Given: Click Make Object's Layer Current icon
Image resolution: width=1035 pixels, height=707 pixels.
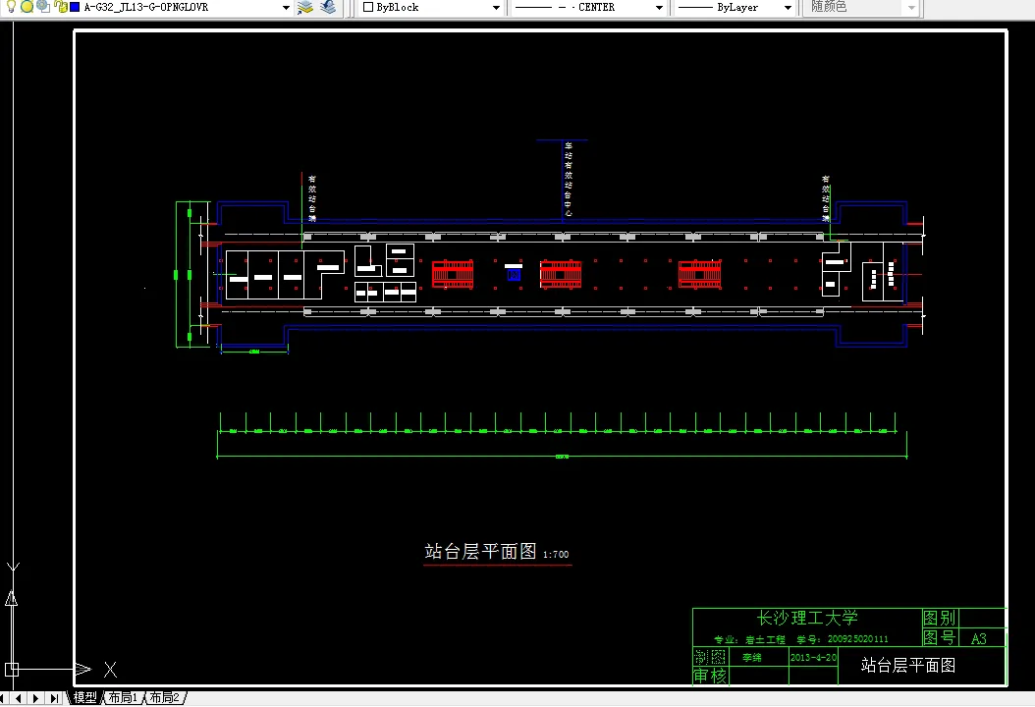Looking at the screenshot, I should click(305, 7).
